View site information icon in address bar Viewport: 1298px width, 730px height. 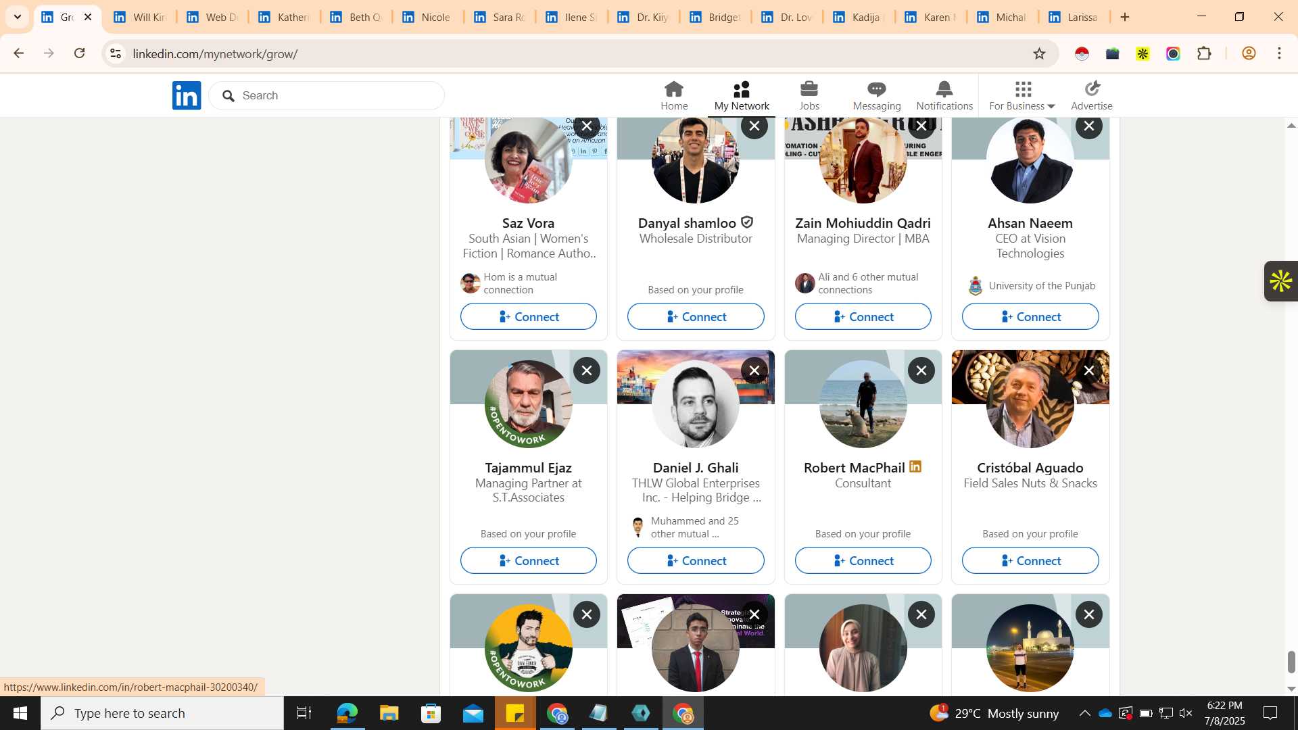tap(116, 53)
